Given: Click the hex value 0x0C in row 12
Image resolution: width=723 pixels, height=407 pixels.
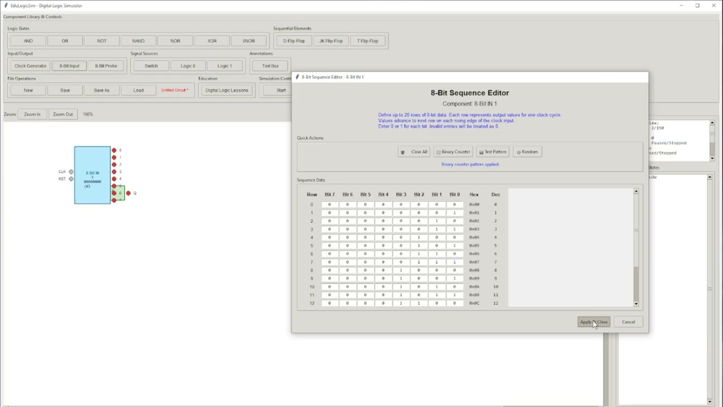Looking at the screenshot, I should [474, 303].
